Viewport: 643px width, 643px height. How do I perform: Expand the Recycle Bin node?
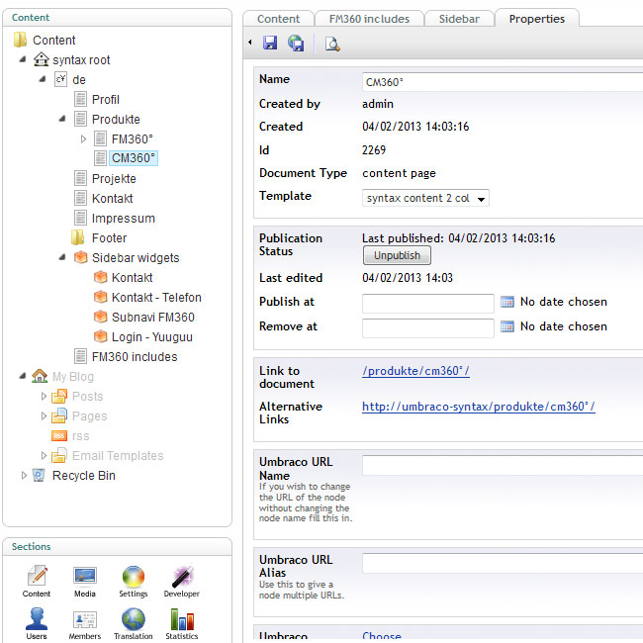click(25, 476)
